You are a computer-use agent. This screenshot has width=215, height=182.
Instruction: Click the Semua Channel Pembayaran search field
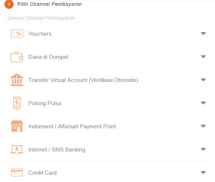tap(108, 18)
